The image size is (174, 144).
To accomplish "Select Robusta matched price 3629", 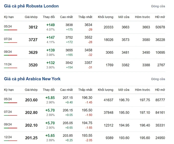I will 33,52.
